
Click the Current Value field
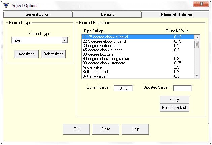click(123, 88)
